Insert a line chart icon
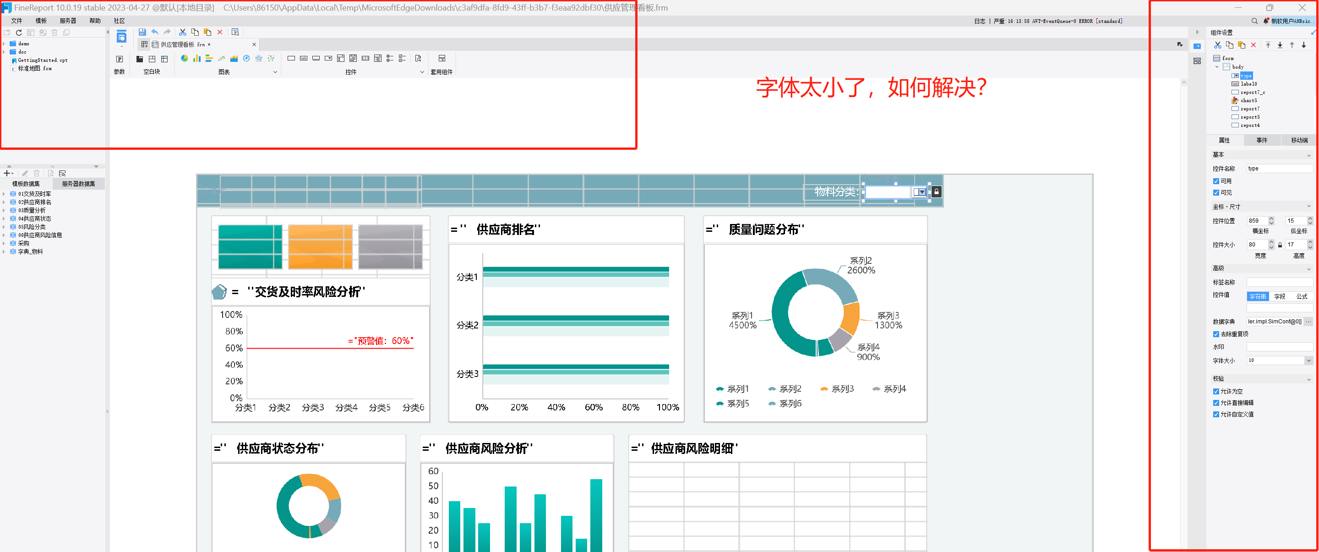Image resolution: width=1319 pixels, height=552 pixels. (221, 58)
